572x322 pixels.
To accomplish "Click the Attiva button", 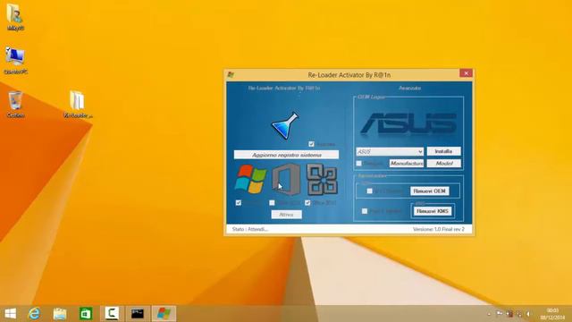I will pos(286,215).
